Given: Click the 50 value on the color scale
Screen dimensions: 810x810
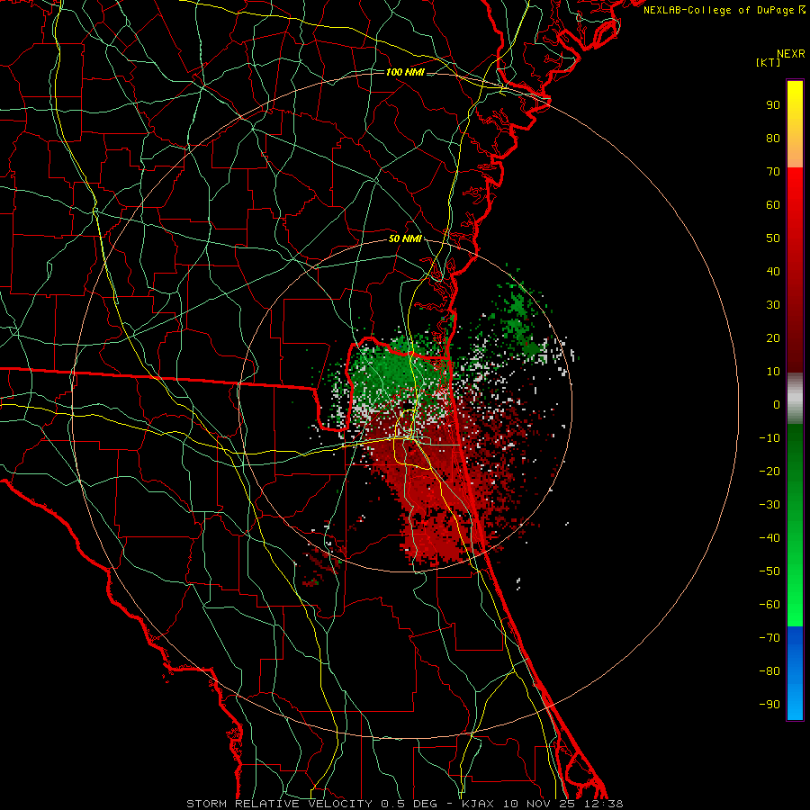Looking at the screenshot, I should [773, 238].
